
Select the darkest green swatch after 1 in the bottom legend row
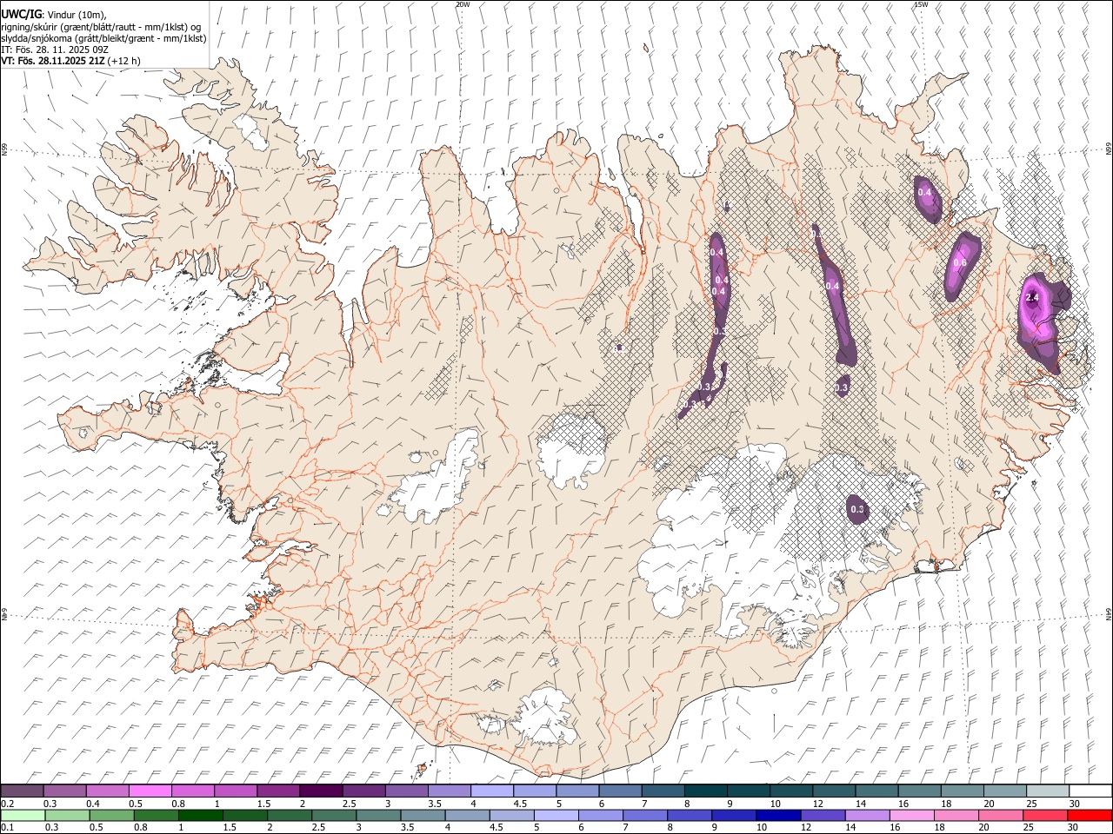point(201,816)
